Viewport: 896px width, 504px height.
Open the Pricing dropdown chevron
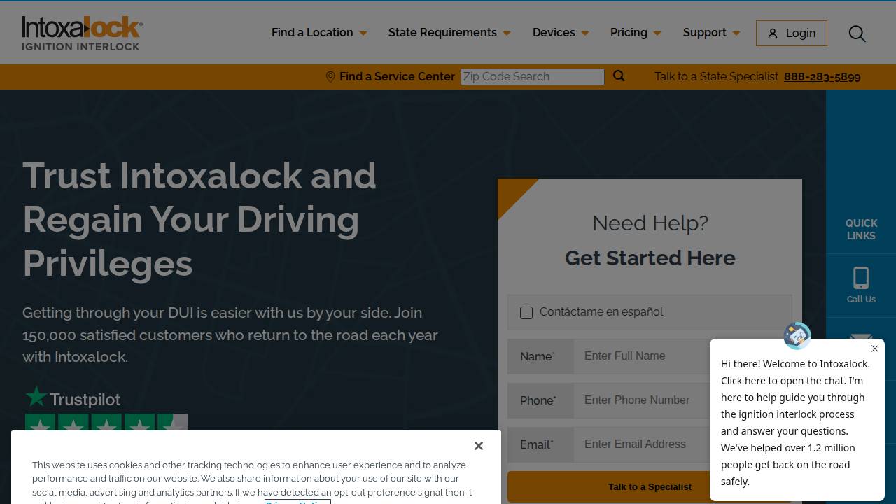click(x=657, y=33)
